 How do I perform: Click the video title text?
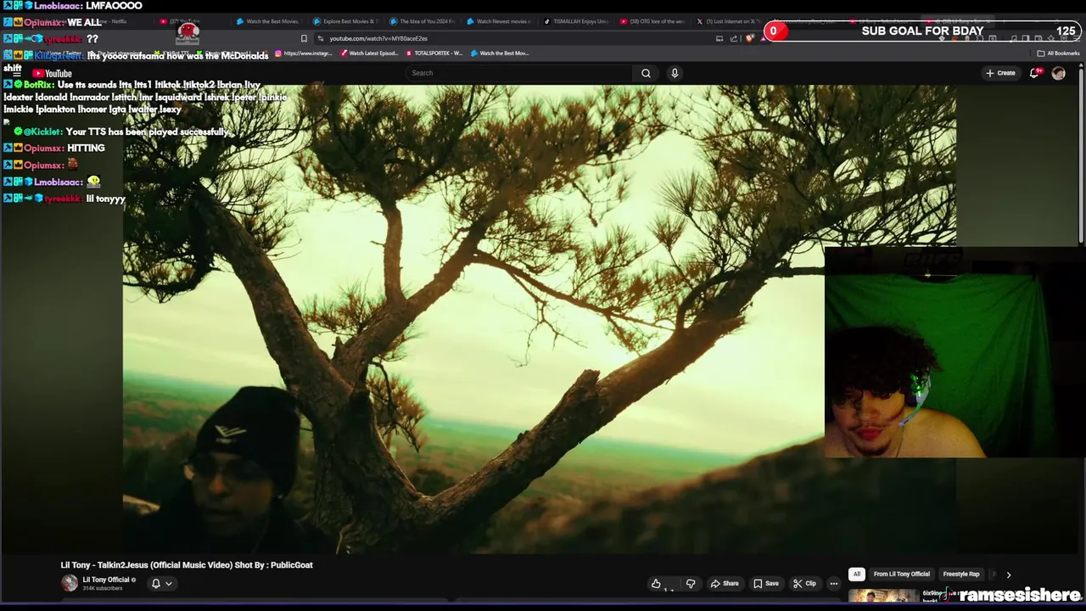tap(187, 565)
